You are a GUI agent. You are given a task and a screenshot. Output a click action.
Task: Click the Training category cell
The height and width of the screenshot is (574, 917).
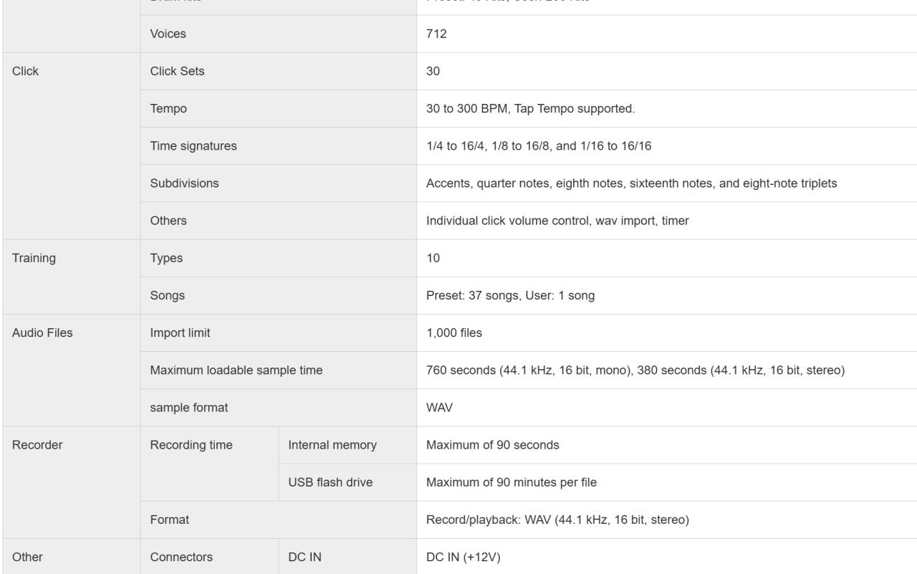pos(33,258)
